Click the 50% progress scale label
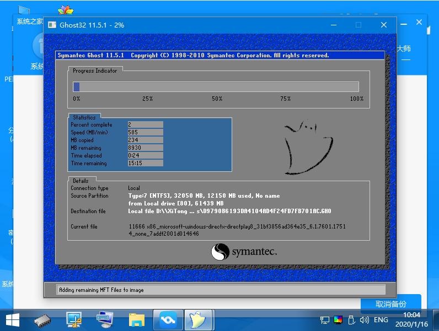 217,99
